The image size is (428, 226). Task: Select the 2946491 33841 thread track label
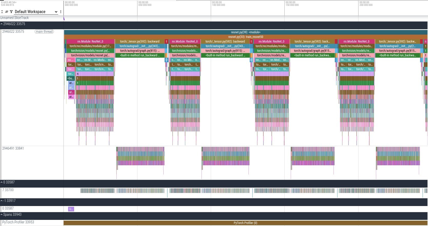tap(13, 149)
